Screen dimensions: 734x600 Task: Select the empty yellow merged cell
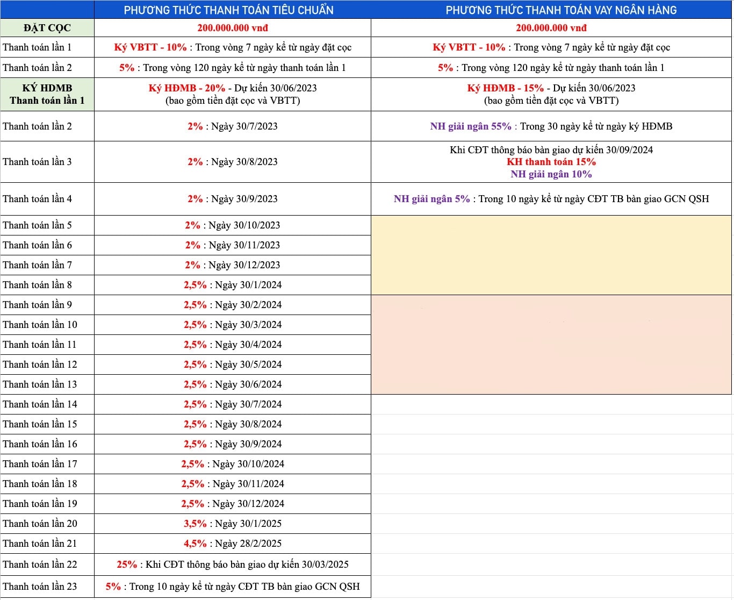[x=551, y=255]
